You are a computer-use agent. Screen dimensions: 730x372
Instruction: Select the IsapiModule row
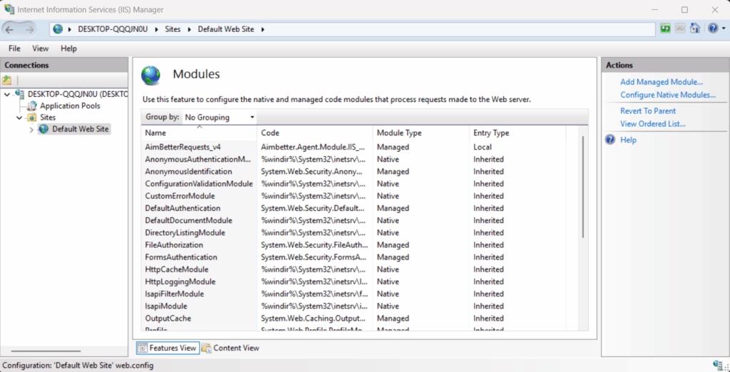pos(353,306)
